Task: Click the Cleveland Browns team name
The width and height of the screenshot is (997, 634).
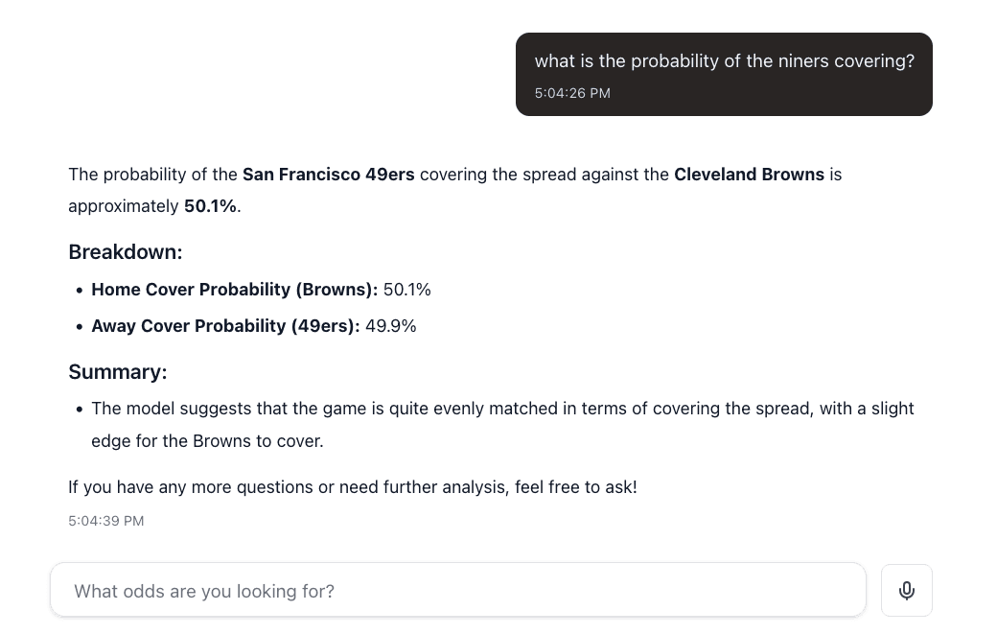Action: tap(749, 174)
